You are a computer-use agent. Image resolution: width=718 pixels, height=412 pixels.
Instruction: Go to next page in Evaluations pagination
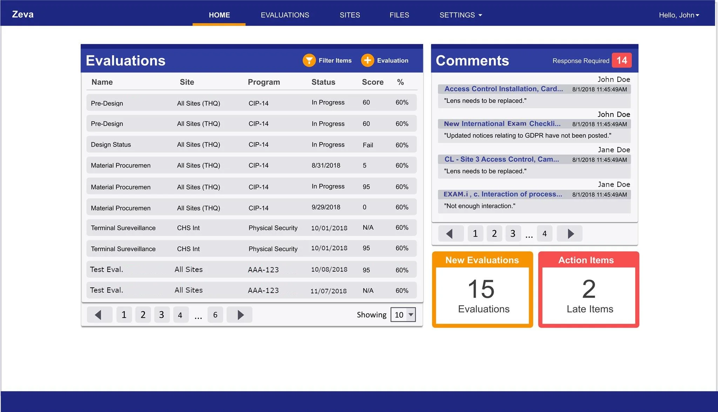tap(239, 315)
